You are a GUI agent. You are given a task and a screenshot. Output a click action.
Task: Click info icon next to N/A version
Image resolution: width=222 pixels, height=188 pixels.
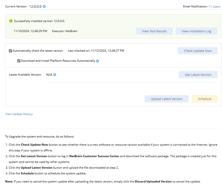click(x=55, y=74)
